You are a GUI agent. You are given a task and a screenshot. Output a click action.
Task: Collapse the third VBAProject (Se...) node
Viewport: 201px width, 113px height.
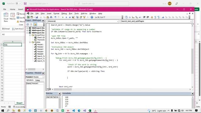27,33
